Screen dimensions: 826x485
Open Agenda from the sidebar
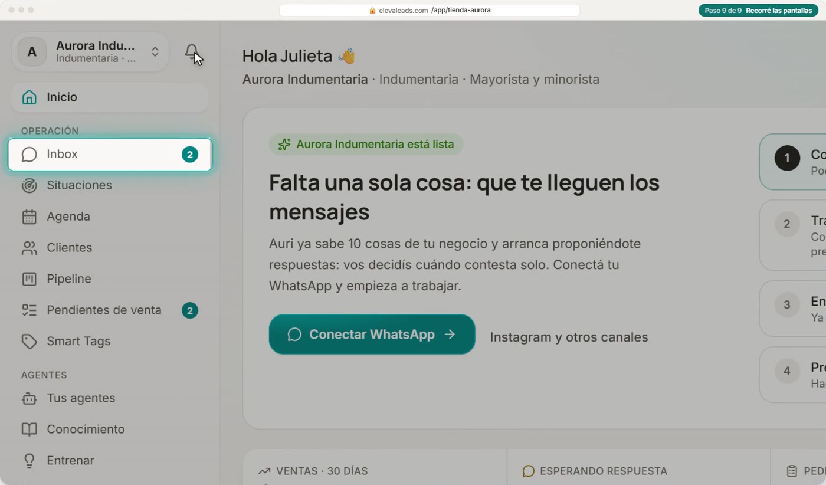click(x=109, y=217)
